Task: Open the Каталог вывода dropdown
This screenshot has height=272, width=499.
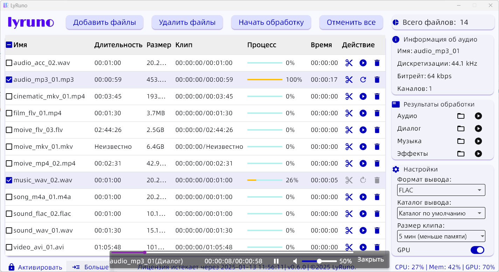Action: tap(441, 213)
